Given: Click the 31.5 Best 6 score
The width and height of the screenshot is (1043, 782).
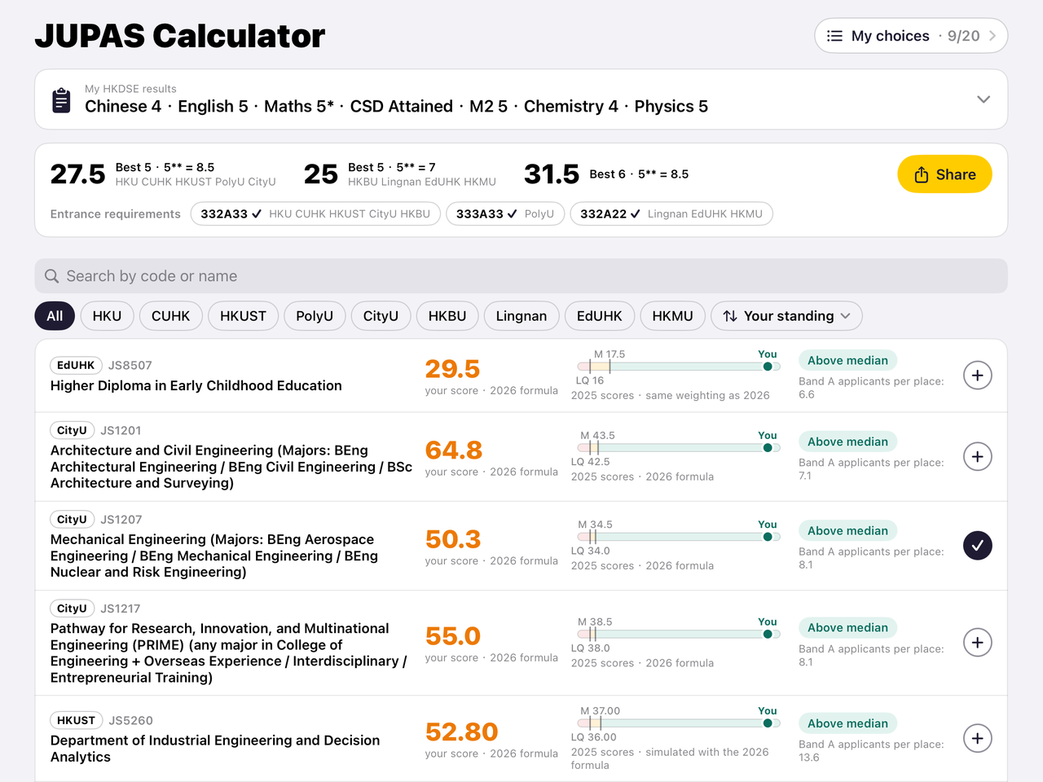Looking at the screenshot, I should 552,174.
